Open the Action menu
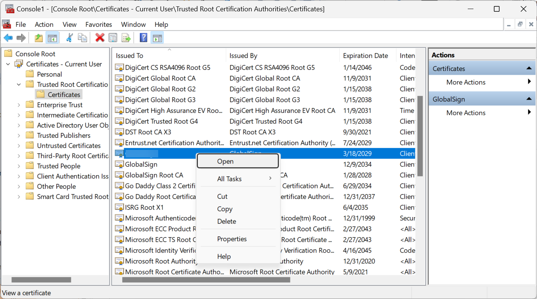Screen dimensions: 537x299 pos(44,25)
